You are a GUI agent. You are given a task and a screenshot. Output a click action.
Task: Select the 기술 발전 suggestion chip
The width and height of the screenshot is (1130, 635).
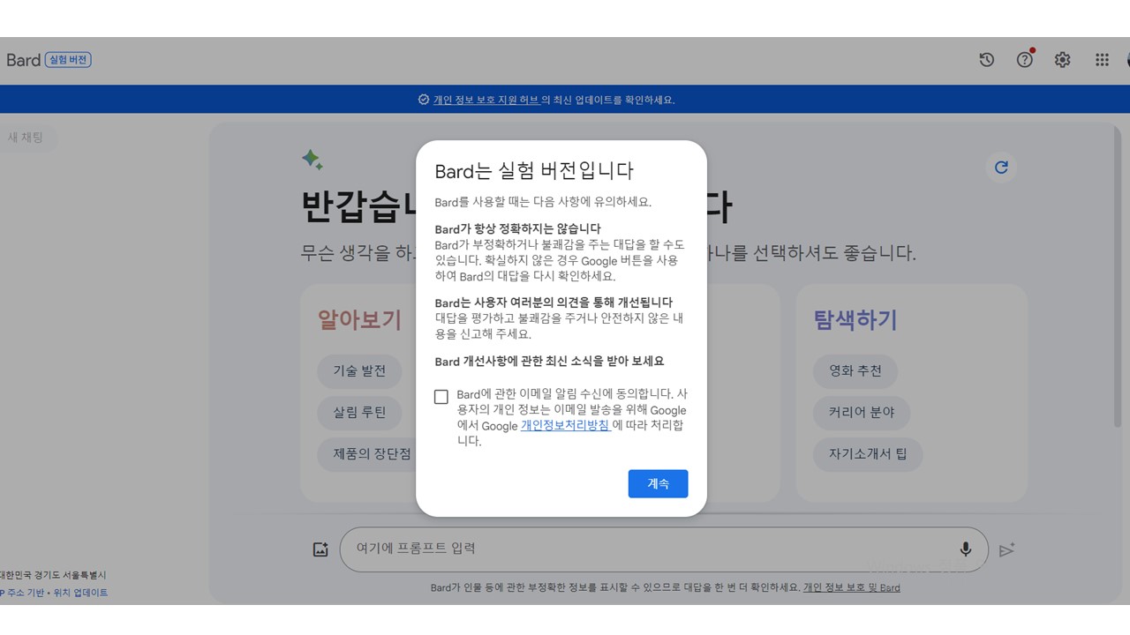pyautogui.click(x=359, y=370)
